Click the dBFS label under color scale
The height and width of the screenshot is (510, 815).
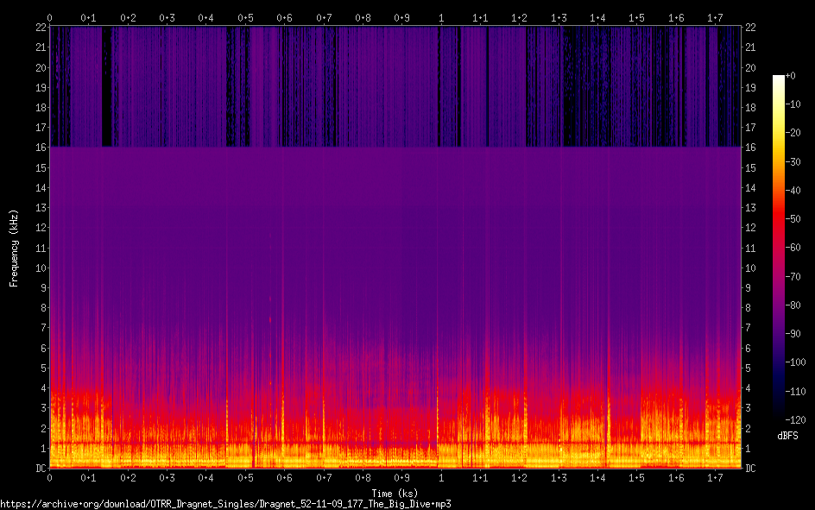click(787, 437)
